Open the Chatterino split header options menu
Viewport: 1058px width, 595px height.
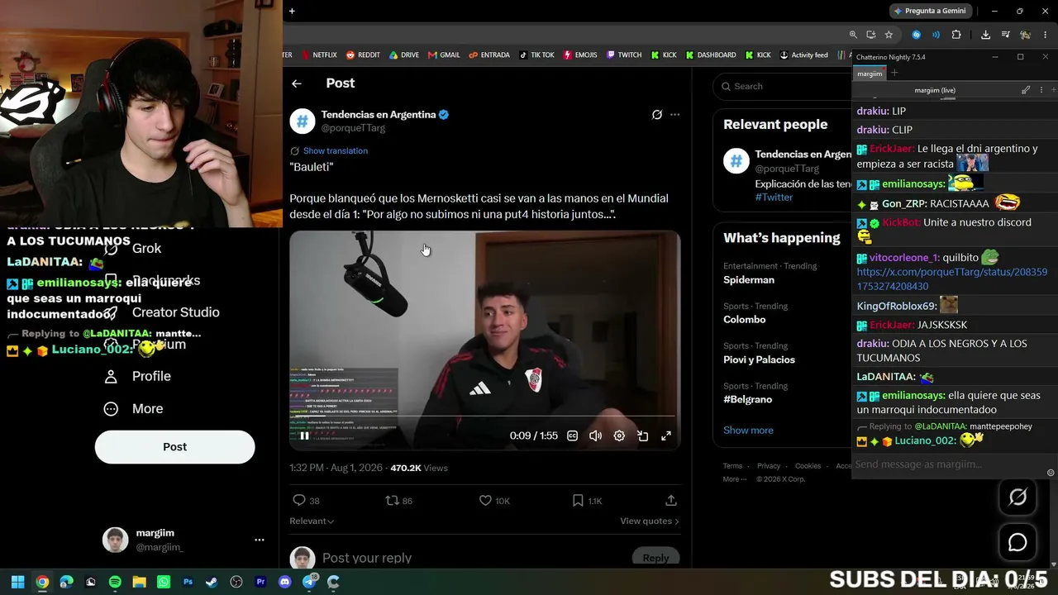pyautogui.click(x=1041, y=90)
